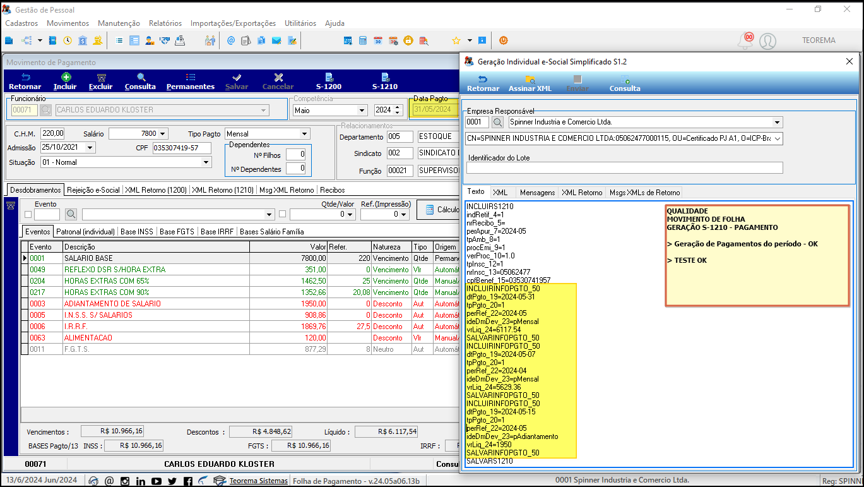Toggle the checkbox before Qtde/Valor field
This screenshot has height=487, width=864.
pyautogui.click(x=283, y=214)
